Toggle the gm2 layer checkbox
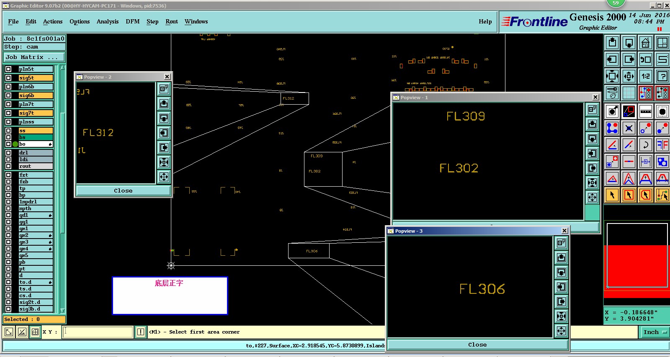This screenshot has height=357, width=670. coord(8,235)
